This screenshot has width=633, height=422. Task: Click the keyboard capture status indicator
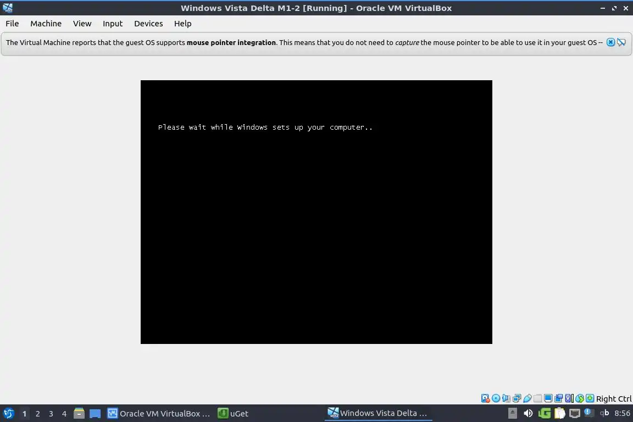pos(590,398)
